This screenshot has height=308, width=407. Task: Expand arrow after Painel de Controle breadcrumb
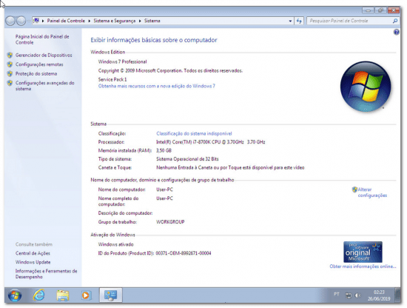[x=90, y=21]
